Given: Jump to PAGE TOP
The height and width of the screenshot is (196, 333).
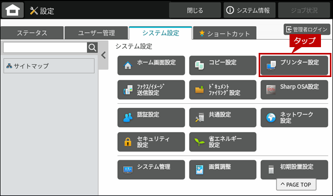Looking at the screenshot, I should (x=296, y=184).
